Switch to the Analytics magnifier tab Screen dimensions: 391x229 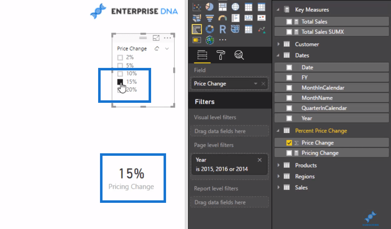[239, 55]
